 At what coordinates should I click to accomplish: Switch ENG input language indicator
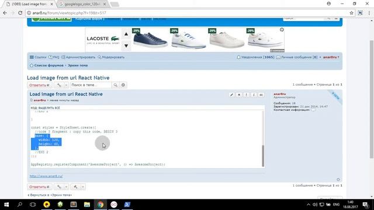click(x=336, y=205)
